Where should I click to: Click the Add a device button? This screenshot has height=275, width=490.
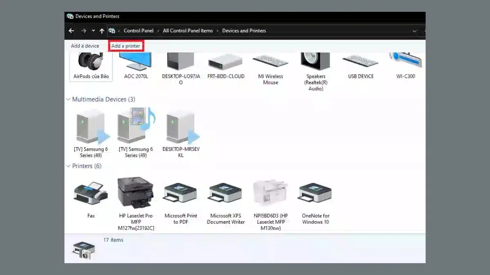pyautogui.click(x=85, y=46)
